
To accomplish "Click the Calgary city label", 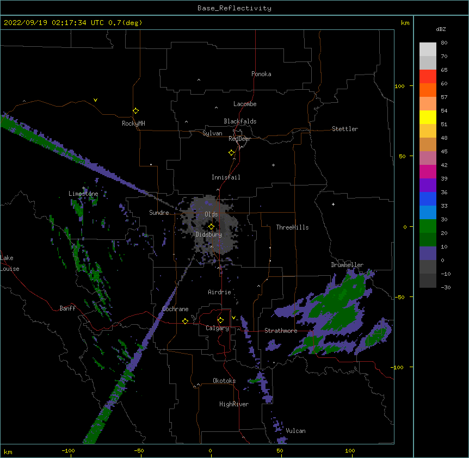I will (x=217, y=328).
